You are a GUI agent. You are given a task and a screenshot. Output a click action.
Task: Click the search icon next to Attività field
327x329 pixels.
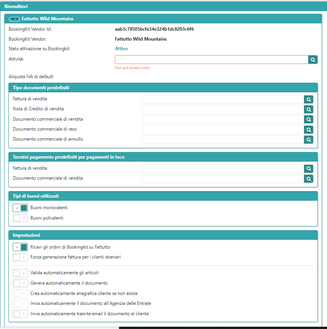(x=313, y=60)
